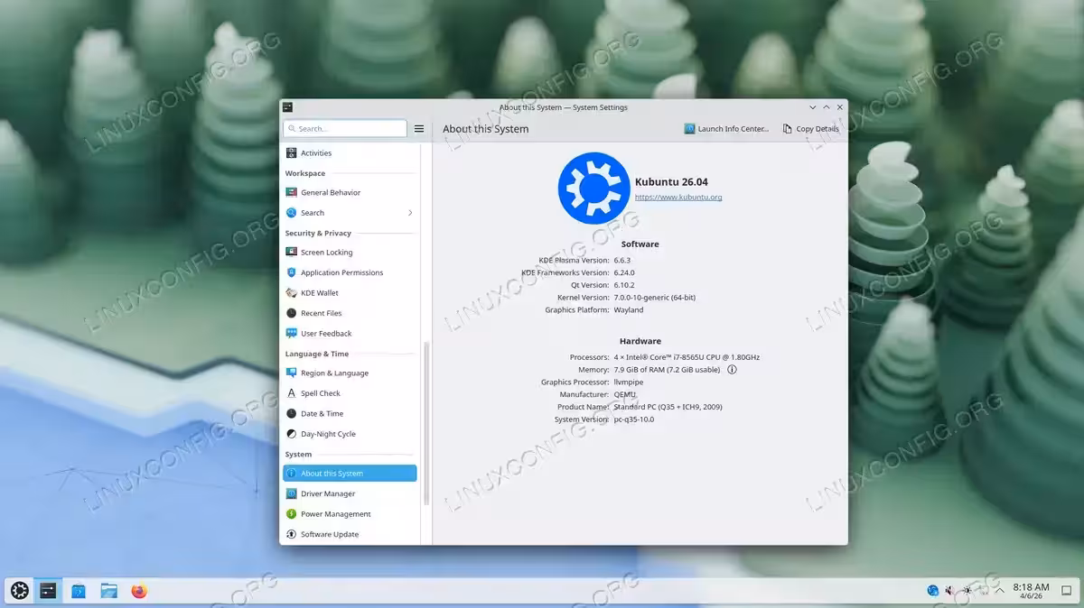Expand the Search category chevron

[x=410, y=213]
